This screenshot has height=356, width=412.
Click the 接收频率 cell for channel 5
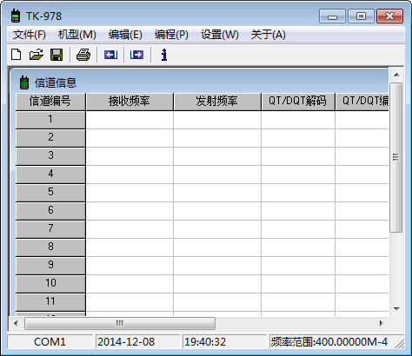(130, 193)
